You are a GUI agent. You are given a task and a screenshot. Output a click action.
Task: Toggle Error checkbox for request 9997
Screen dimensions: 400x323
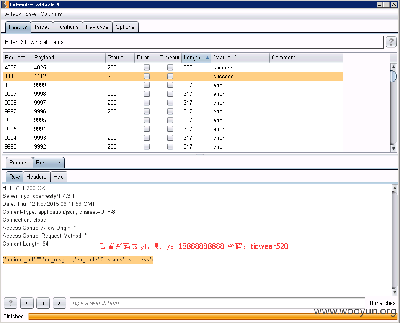point(147,111)
